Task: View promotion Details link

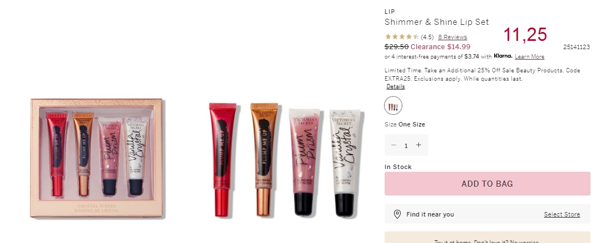Action: [x=396, y=87]
